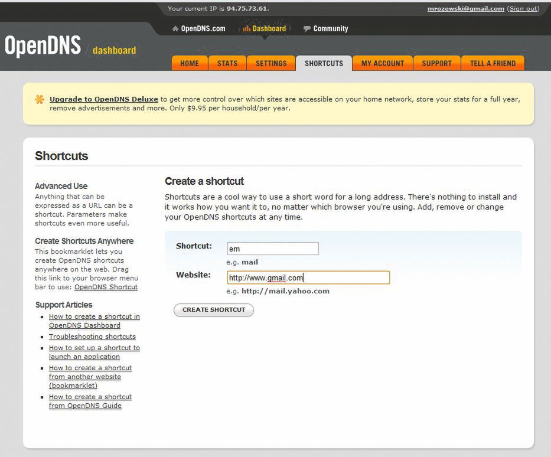Go to the Dashboard top link

[x=269, y=29]
